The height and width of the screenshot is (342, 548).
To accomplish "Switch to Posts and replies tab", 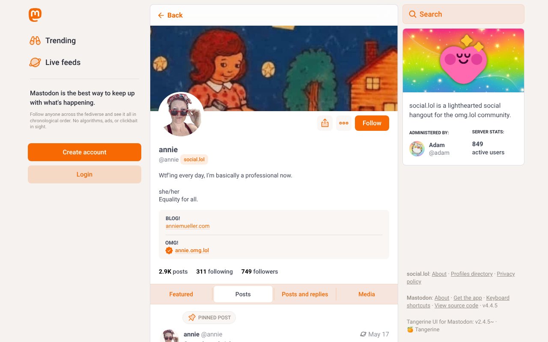I will [305, 294].
